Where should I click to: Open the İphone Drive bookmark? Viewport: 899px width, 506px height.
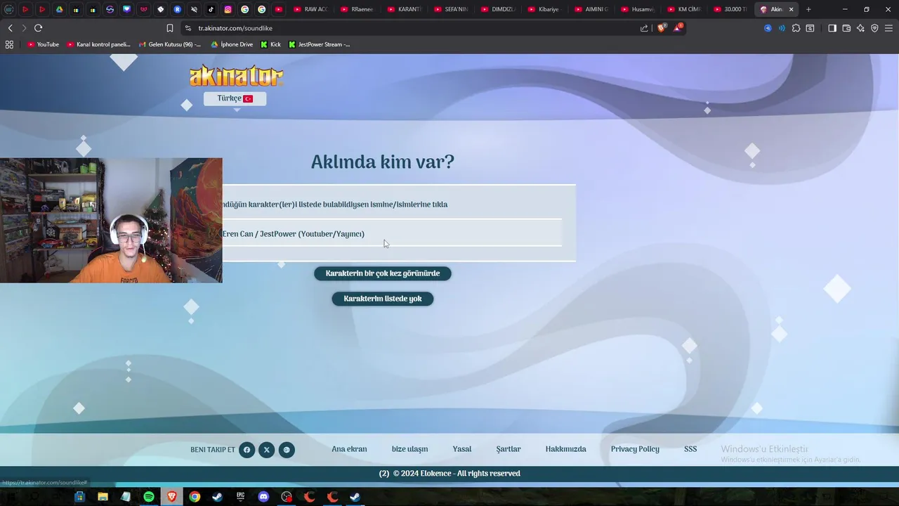232,44
